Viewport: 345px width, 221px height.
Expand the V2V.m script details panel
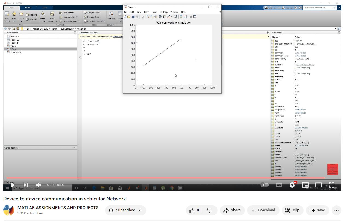click(74, 148)
